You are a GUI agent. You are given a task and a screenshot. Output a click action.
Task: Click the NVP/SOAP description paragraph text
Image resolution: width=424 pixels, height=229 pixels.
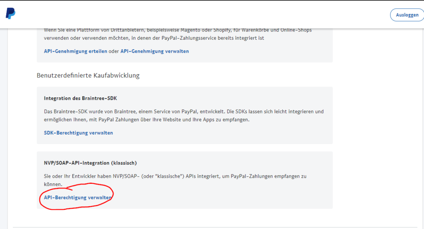(175, 180)
